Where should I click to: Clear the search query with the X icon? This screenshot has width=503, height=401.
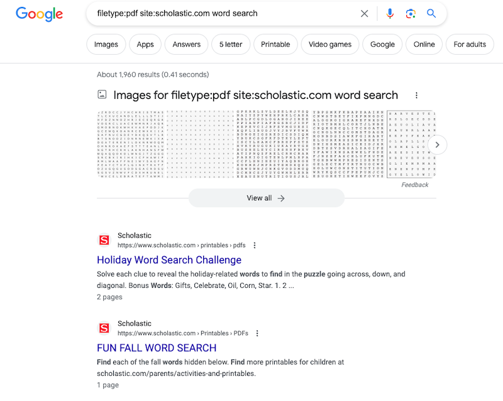click(365, 13)
